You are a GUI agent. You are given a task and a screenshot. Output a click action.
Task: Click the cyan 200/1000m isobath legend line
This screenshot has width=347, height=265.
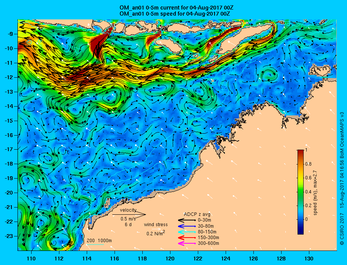coord(95,245)
